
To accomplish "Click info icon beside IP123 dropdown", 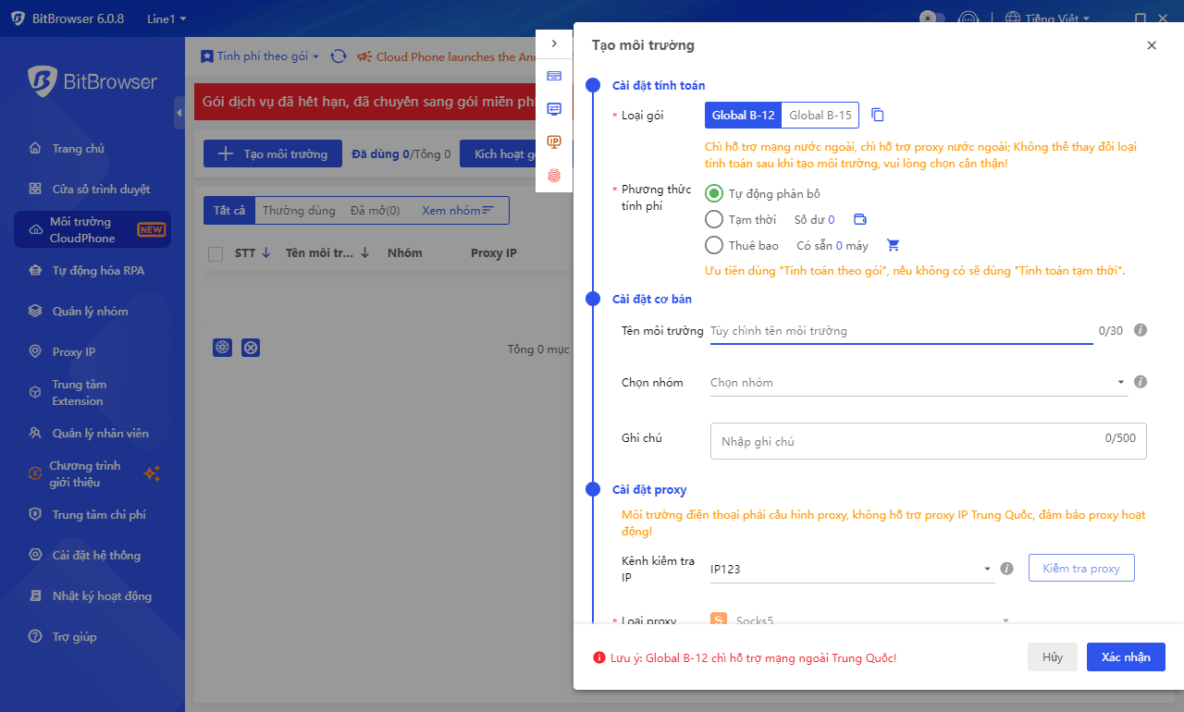I will [1007, 569].
